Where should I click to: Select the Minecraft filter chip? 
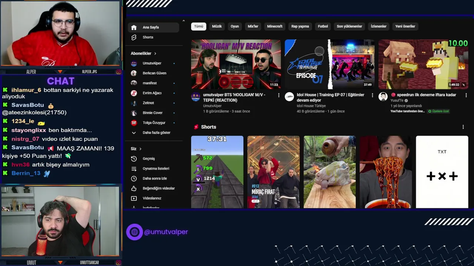point(275,26)
